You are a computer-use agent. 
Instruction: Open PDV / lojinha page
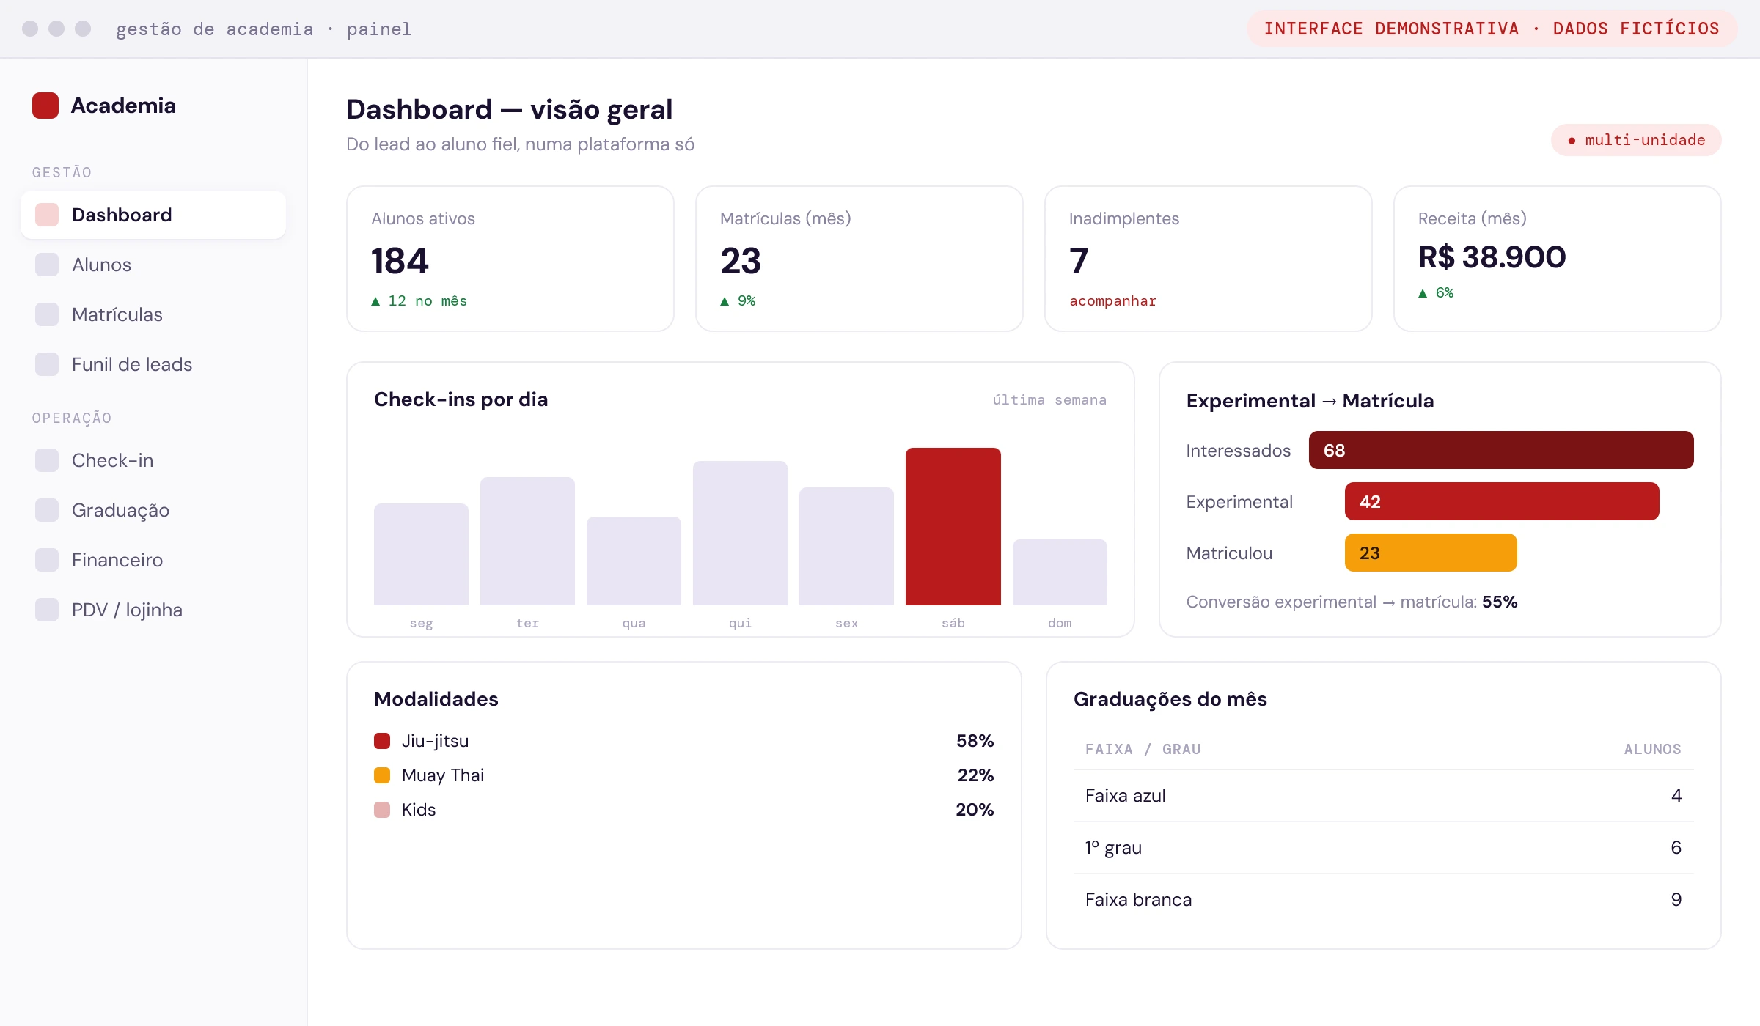(x=153, y=610)
